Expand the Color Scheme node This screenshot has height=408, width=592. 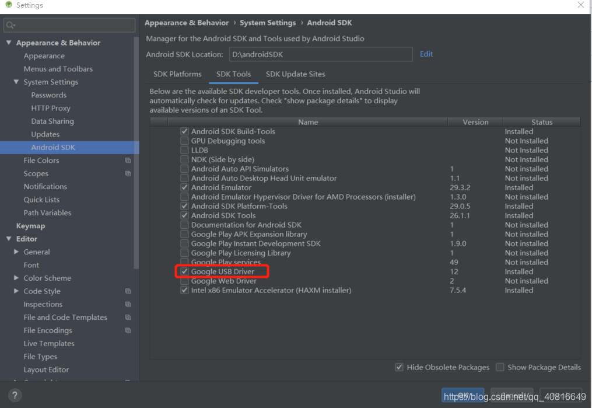(x=16, y=278)
